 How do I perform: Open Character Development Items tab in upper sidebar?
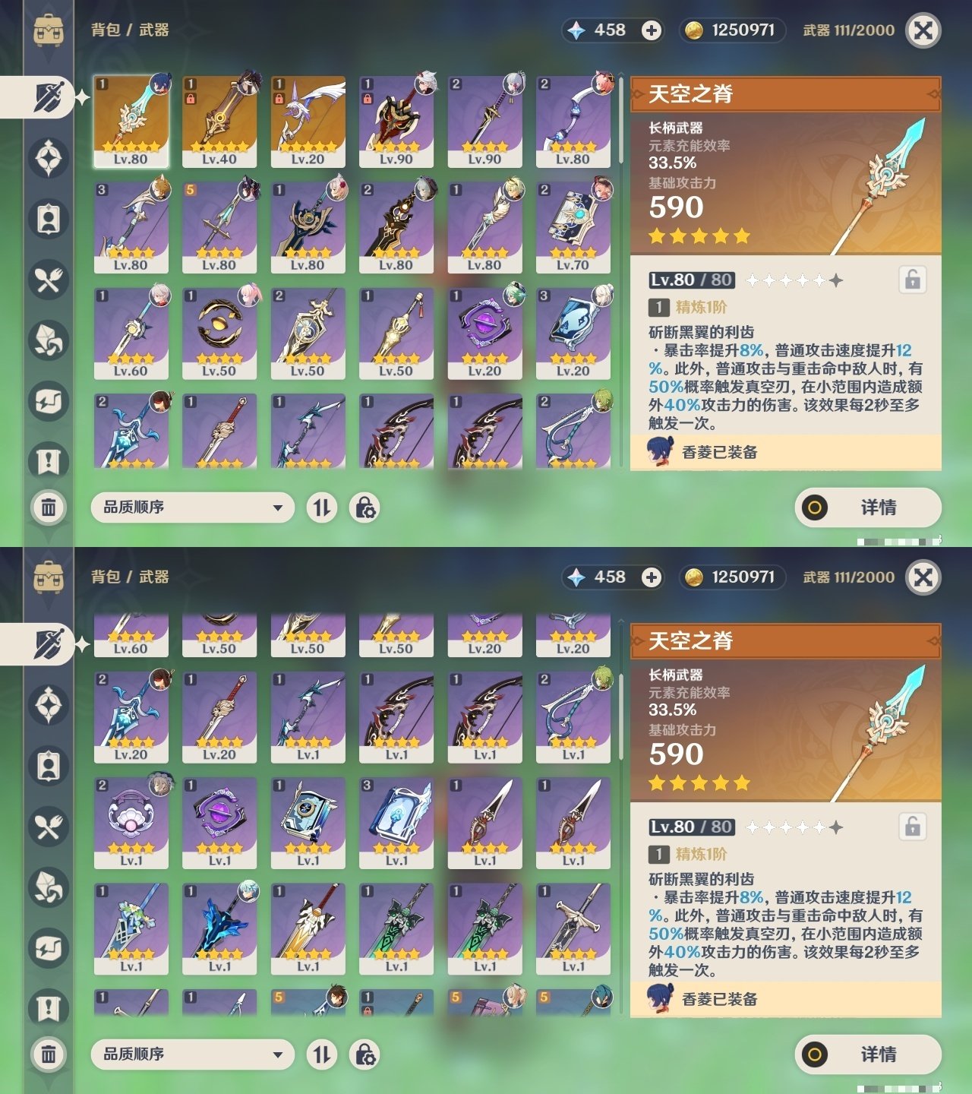pos(49,219)
